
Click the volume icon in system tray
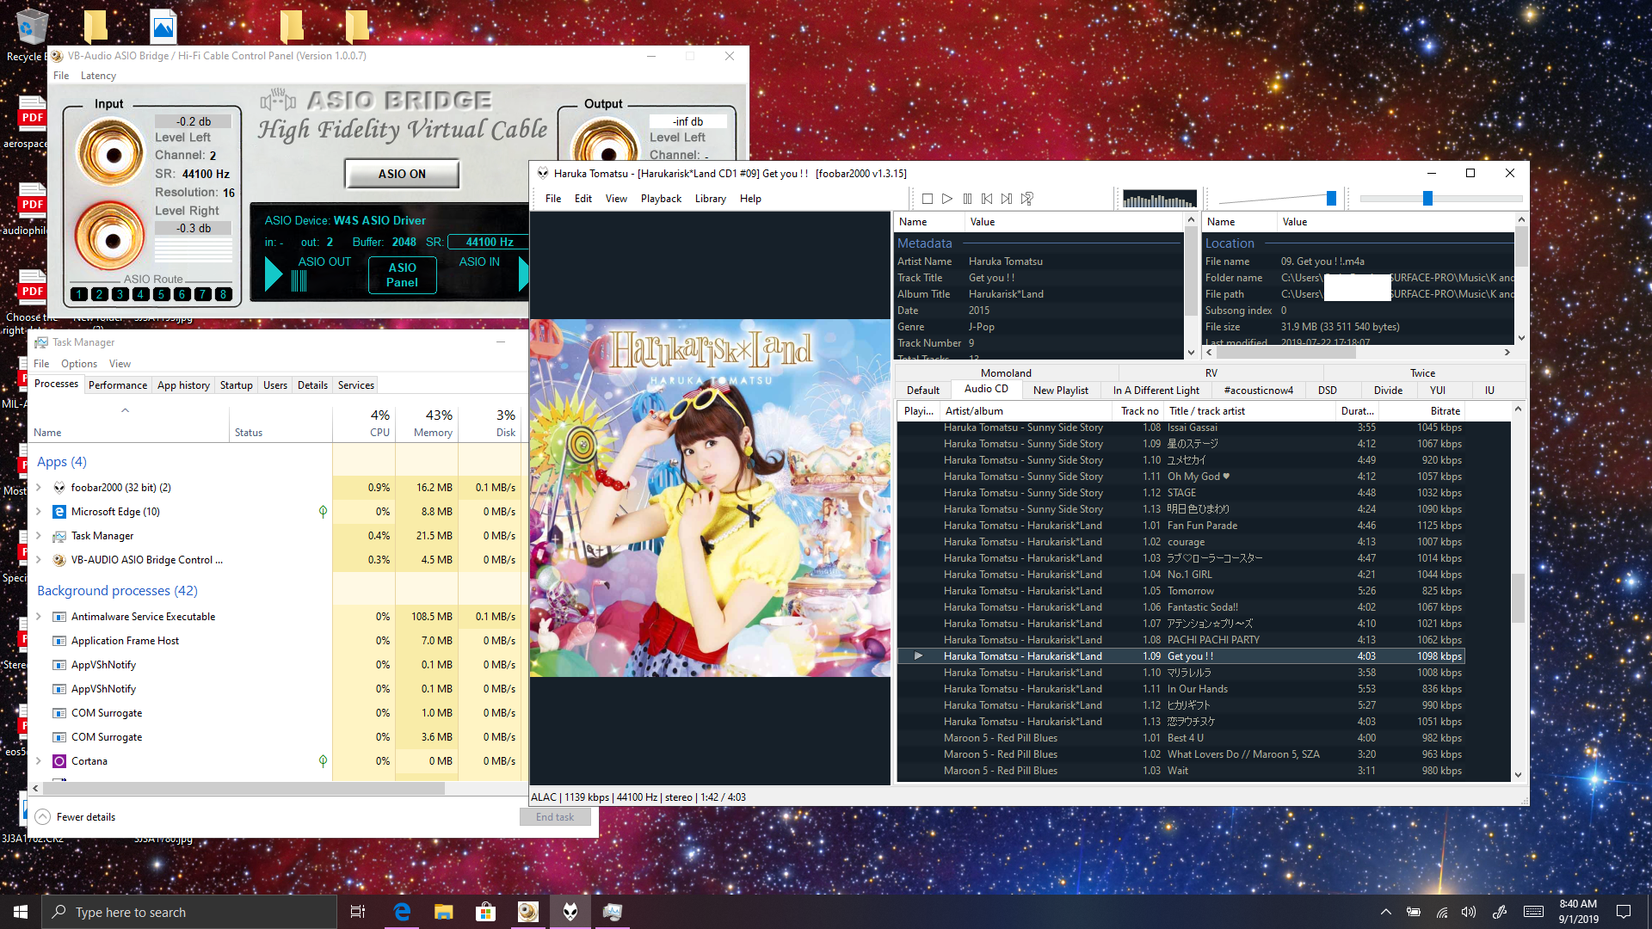point(1469,912)
